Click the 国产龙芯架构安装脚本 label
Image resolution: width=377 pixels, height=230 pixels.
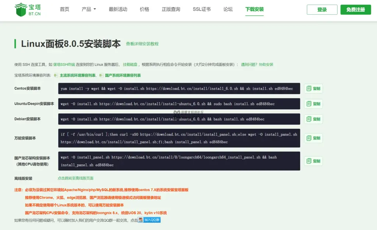click(x=32, y=158)
